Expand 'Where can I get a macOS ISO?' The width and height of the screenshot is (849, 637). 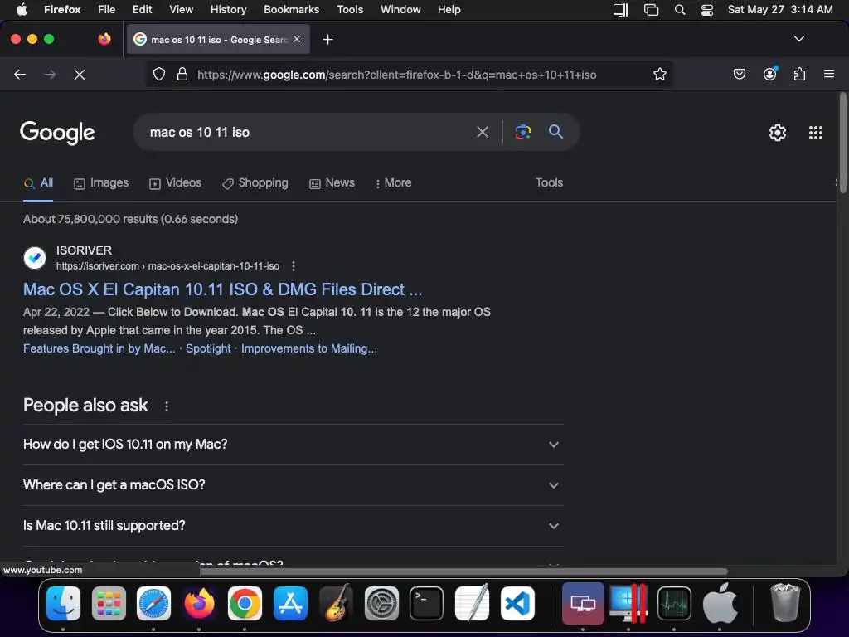(294, 484)
